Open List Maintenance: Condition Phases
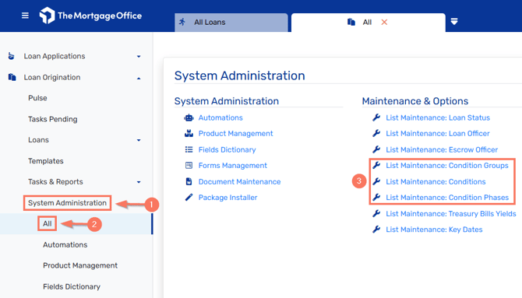 pos(447,198)
